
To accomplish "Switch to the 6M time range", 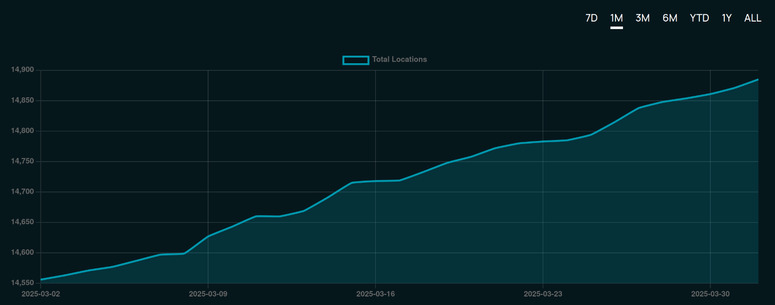I will [670, 18].
